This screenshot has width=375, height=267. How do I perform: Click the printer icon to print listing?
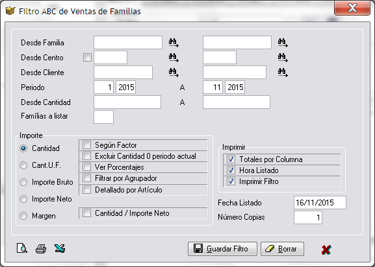(x=41, y=249)
